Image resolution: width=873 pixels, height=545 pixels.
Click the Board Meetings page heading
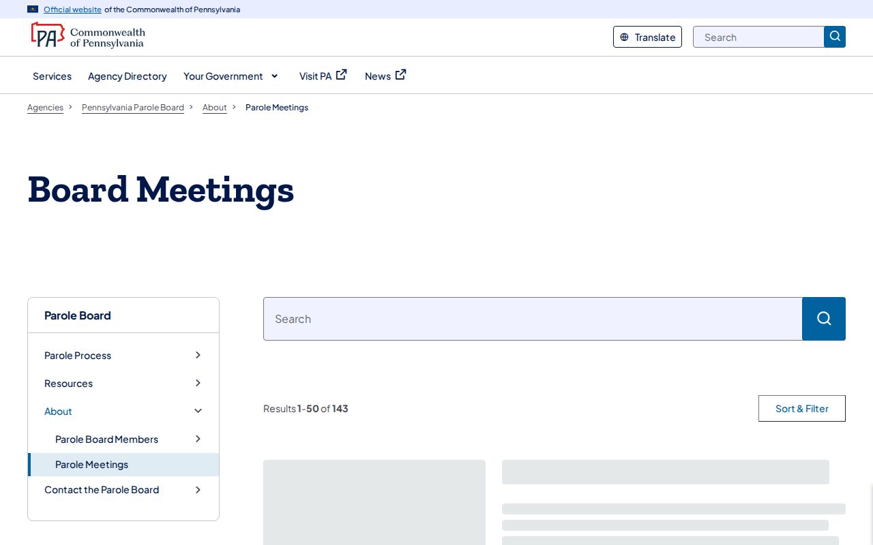pyautogui.click(x=161, y=189)
